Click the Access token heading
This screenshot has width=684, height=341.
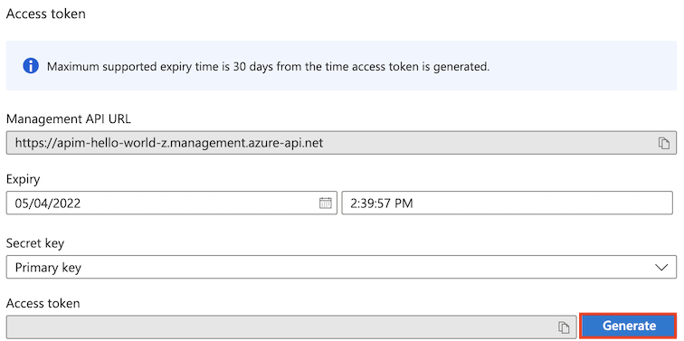(x=46, y=14)
